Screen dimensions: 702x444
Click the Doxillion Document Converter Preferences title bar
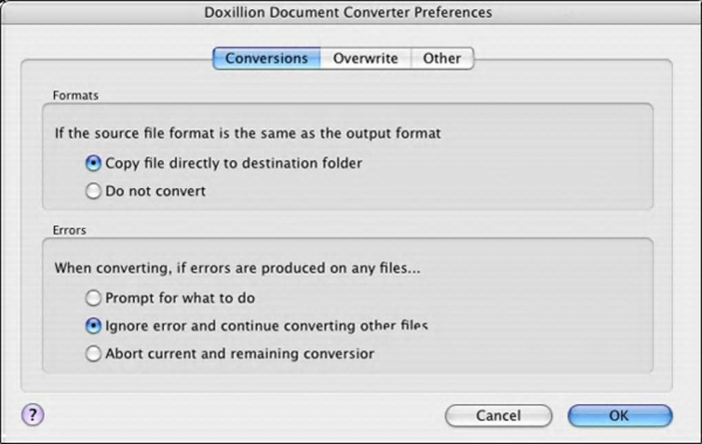tap(348, 12)
